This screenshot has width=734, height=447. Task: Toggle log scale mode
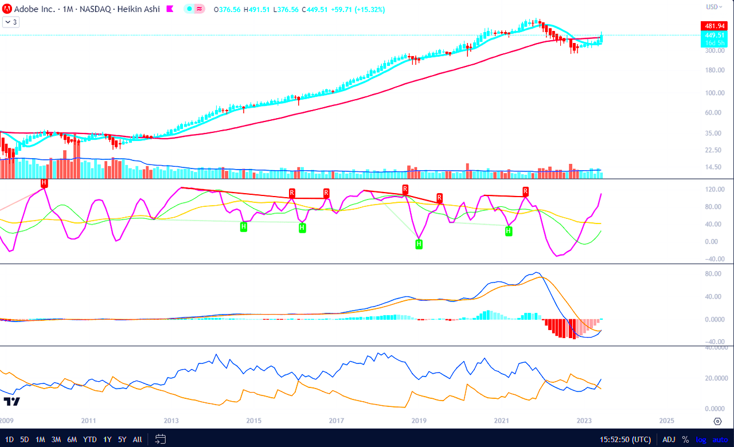701,440
